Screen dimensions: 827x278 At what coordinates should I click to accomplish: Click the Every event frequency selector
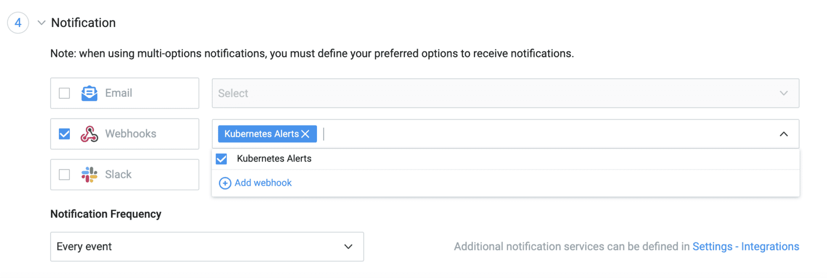coord(207,246)
